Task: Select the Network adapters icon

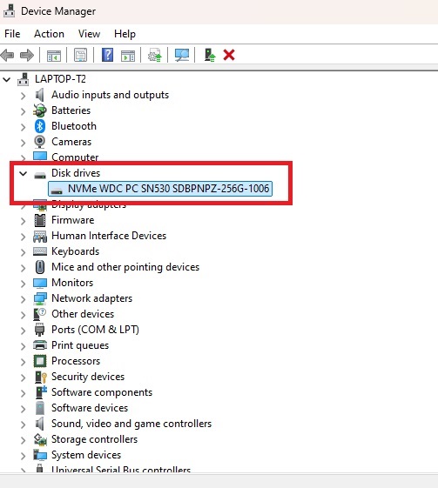Action: (40, 298)
